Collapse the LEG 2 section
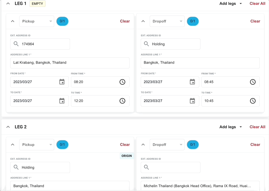This screenshot has height=191, width=269. point(8,127)
